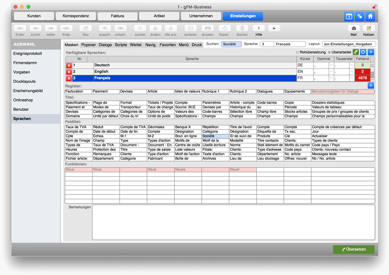Screen dimensions: 389x275
Task: Select Firmenstamm in the sidebar
Action: pyautogui.click(x=25, y=63)
